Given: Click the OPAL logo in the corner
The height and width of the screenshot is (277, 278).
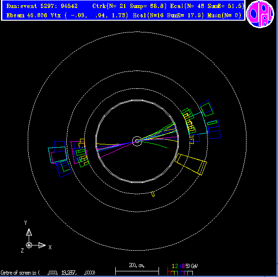Looking at the screenshot, I should pos(260,14).
